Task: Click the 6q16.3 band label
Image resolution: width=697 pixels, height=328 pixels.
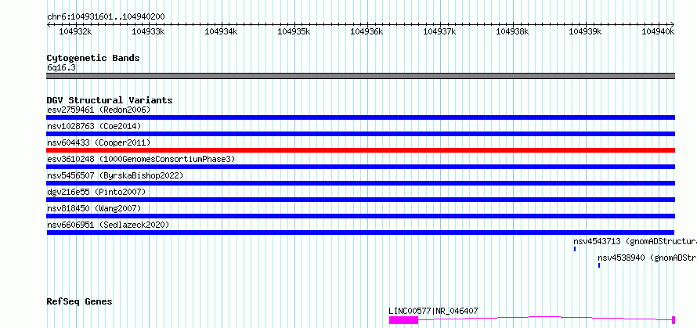Action: (61, 67)
